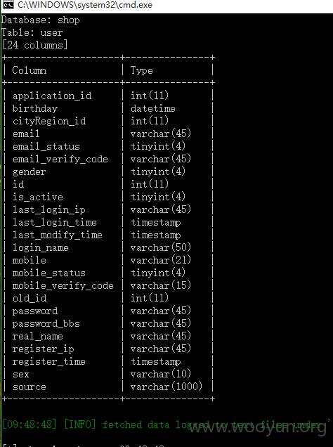
Task: Click the 'Column' header cell
Action: tap(30, 70)
